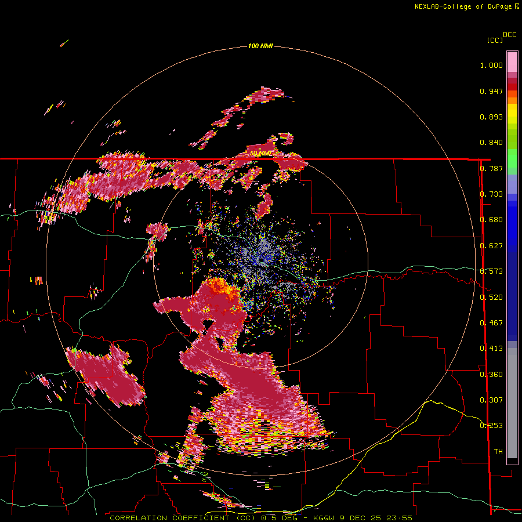Viewport: 522px width, 522px height.
Task: Pick the gray lower color bar segment
Action: (512, 403)
